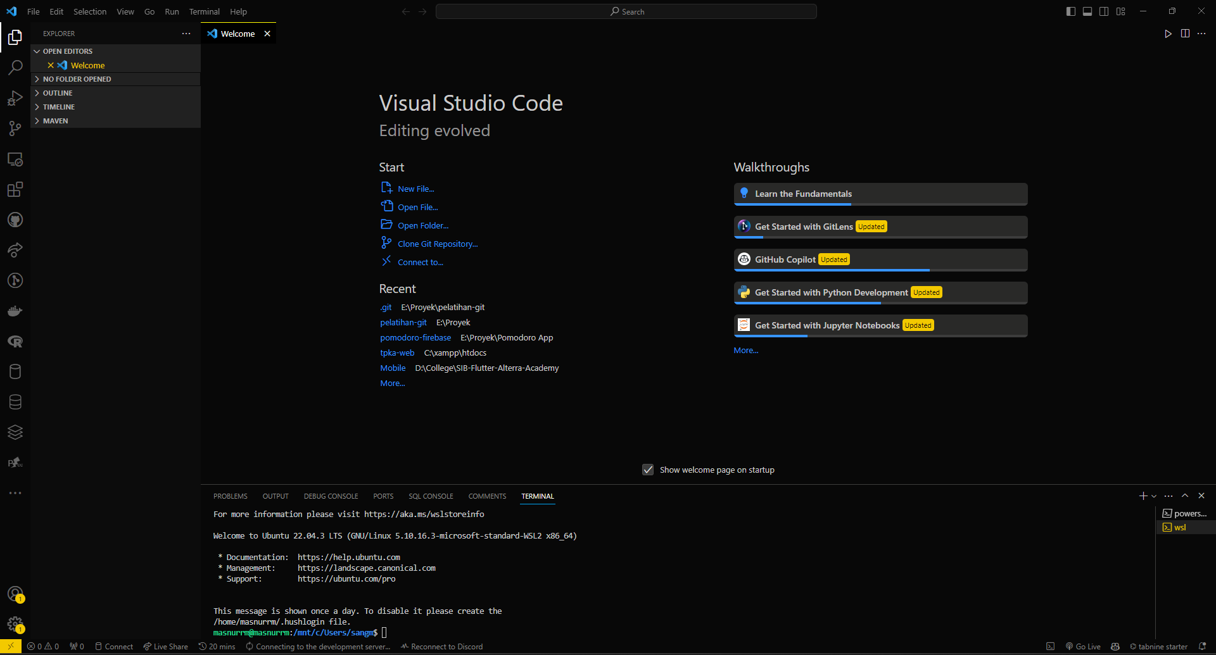This screenshot has height=655, width=1216.
Task: Click Live Share in the status bar
Action: tap(165, 646)
